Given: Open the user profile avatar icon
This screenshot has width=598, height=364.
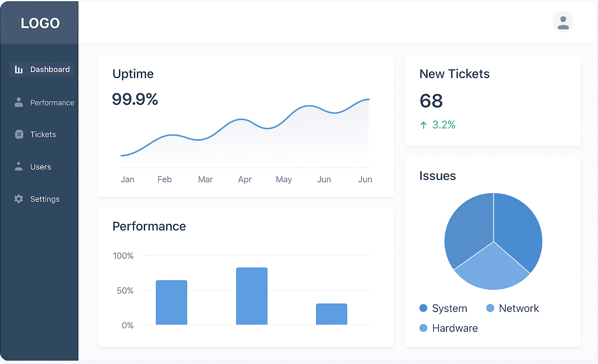Looking at the screenshot, I should point(563,22).
